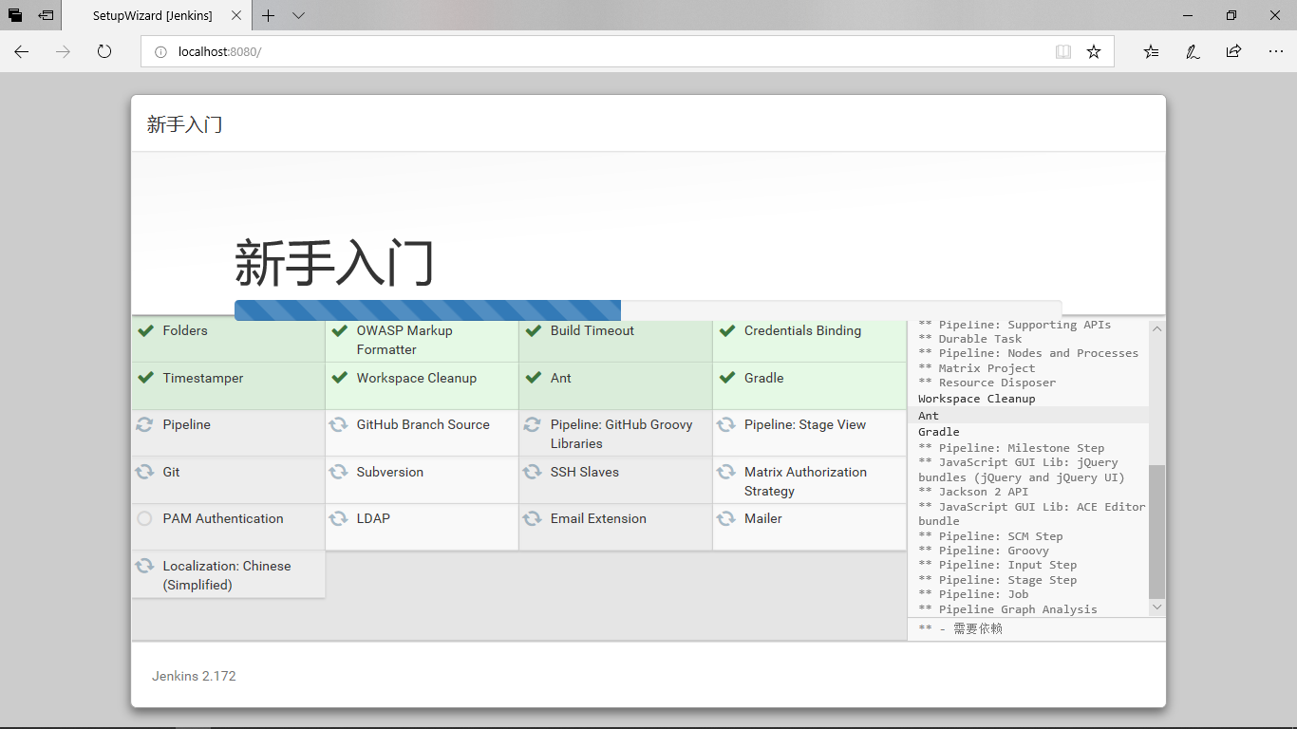The width and height of the screenshot is (1297, 729).
Task: Click the install log scrollbar up arrow
Action: (x=1156, y=328)
